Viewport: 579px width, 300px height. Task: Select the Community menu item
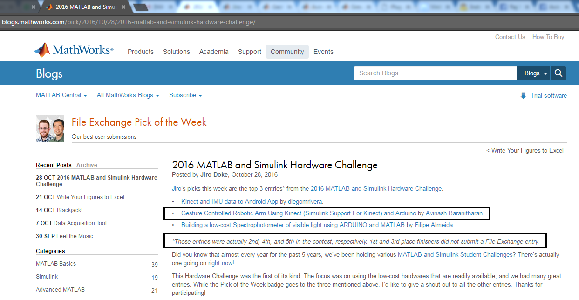click(287, 52)
